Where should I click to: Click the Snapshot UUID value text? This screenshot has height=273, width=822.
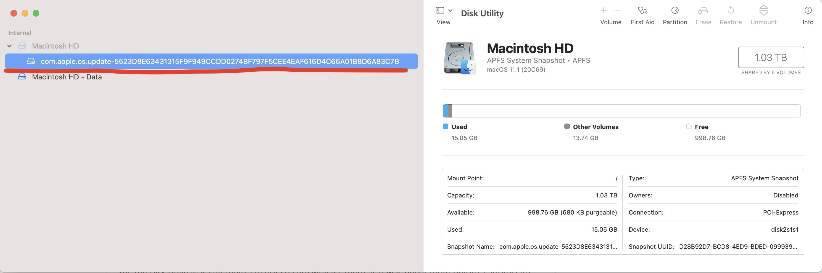point(738,247)
